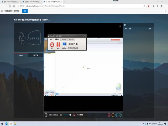Open the blue settings icon in player bar
The height and width of the screenshot is (126, 168).
click(117, 115)
